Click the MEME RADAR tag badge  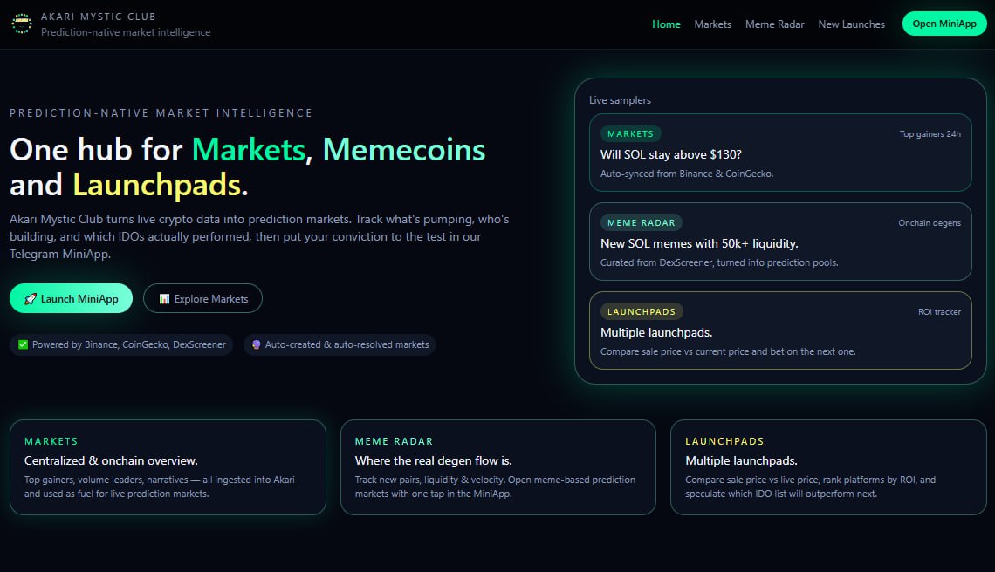[641, 222]
